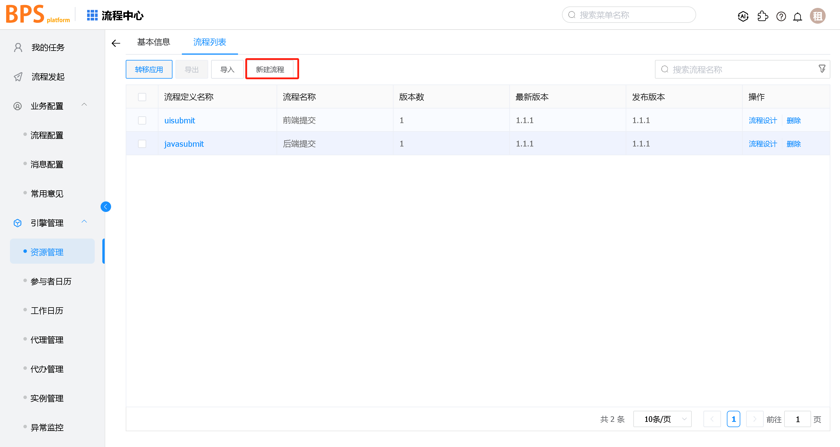The image size is (840, 447).
Task: Open the notification bell
Action: [798, 17]
